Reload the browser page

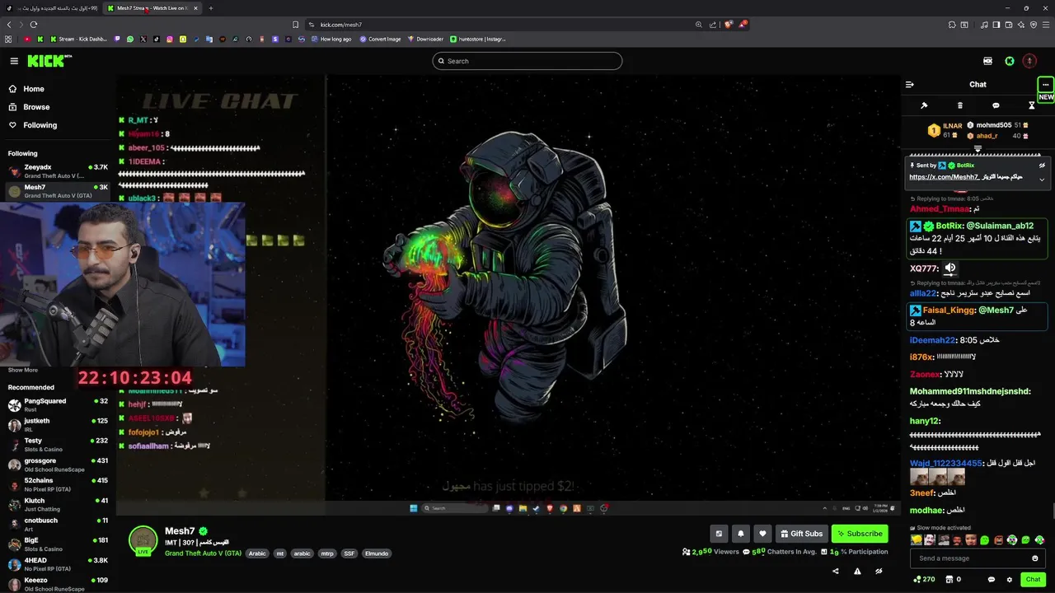tap(35, 25)
